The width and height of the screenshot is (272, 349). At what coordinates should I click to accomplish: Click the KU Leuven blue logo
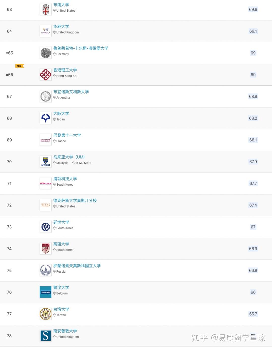pos(46,292)
